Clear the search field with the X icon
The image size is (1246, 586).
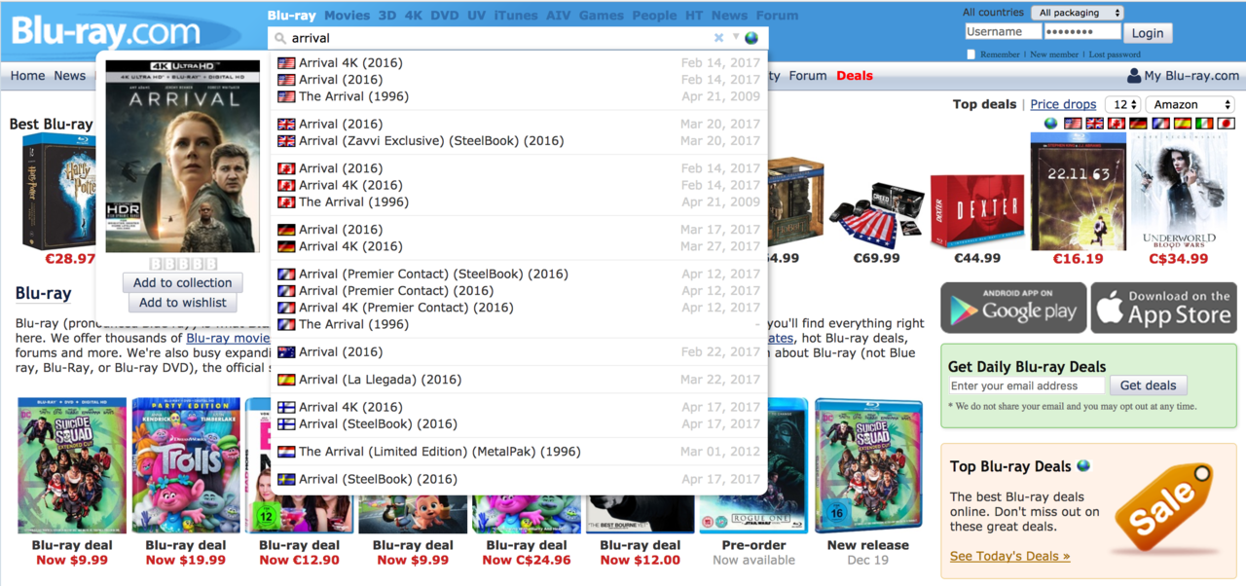[719, 38]
